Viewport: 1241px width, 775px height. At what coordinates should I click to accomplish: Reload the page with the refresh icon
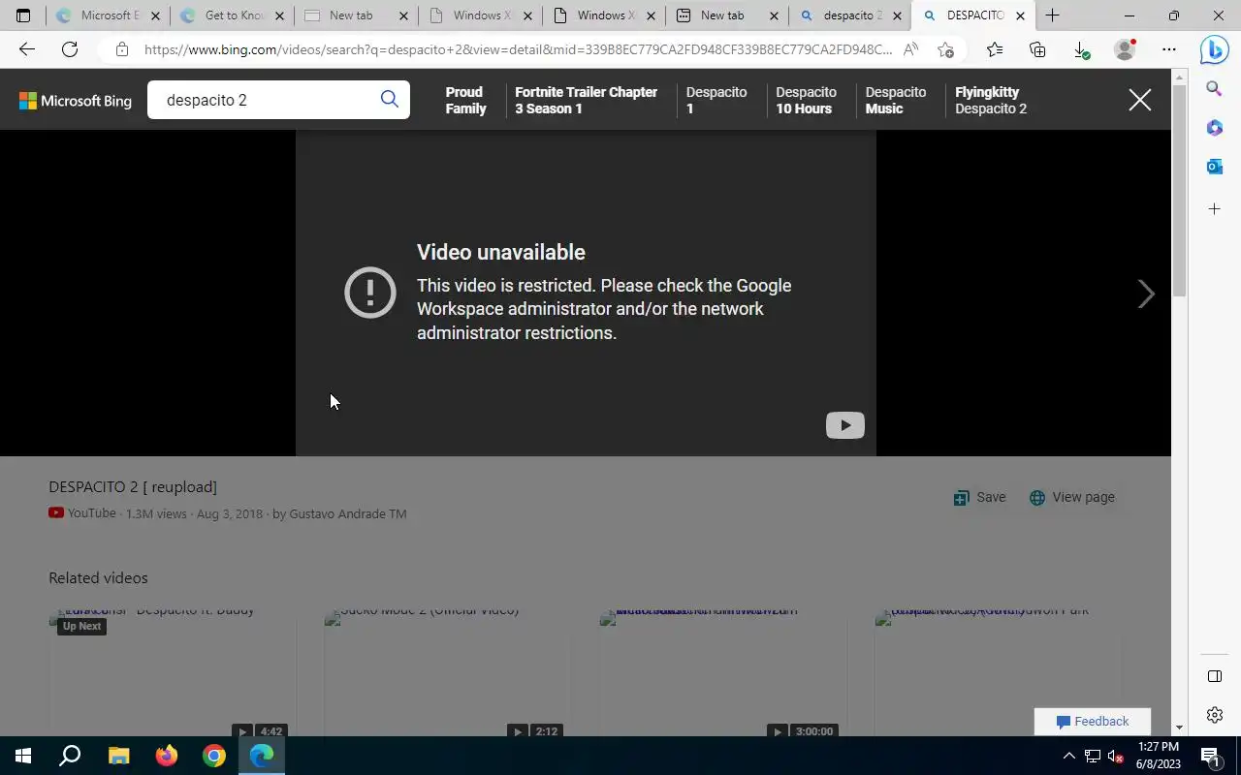[x=70, y=49]
